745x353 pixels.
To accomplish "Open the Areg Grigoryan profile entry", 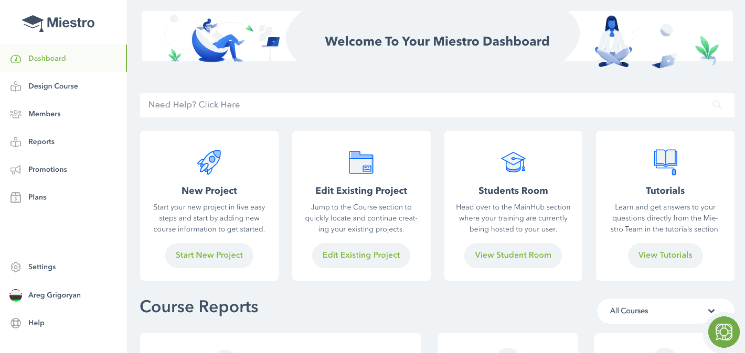I will 63,295.
